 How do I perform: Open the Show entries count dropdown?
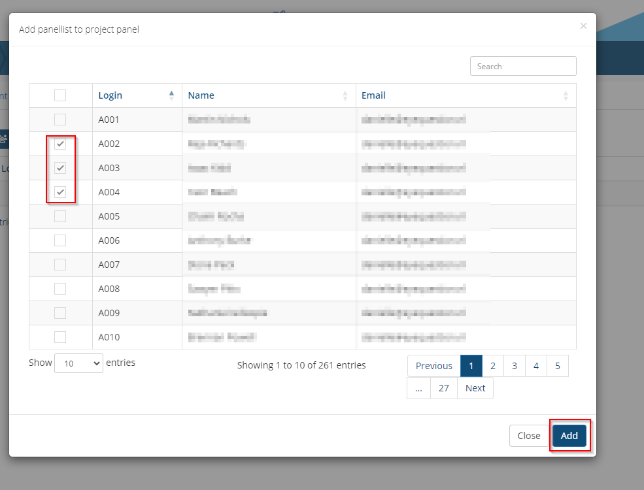[x=78, y=363]
